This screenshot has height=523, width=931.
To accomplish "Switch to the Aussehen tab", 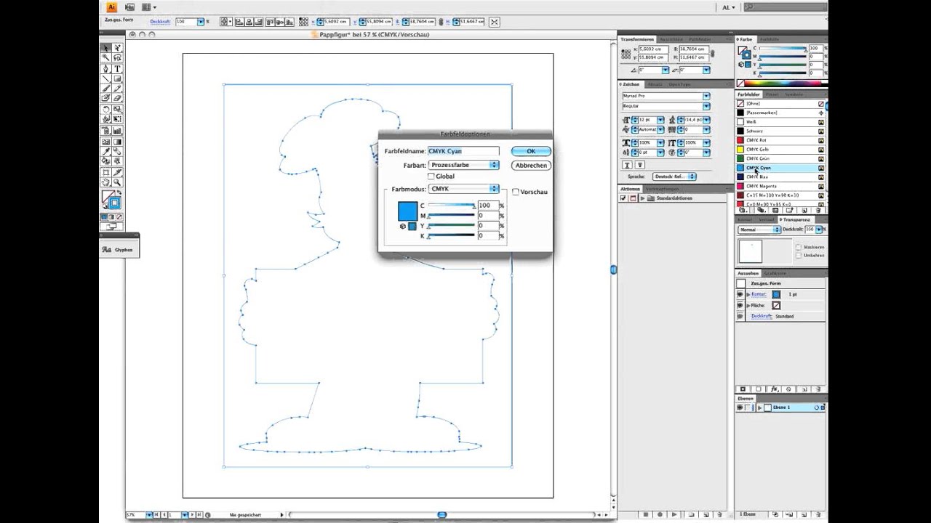I will [x=748, y=273].
